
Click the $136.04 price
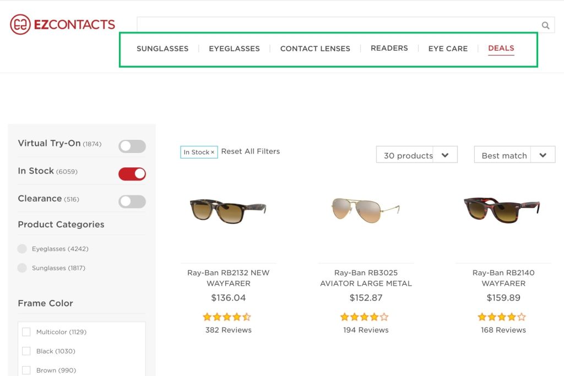pos(229,298)
